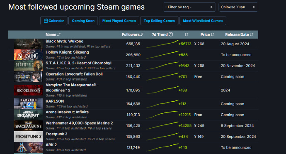Screen dimensions: 286x154
Task: Sort by Price column arrows icon
Action: coord(213,34)
